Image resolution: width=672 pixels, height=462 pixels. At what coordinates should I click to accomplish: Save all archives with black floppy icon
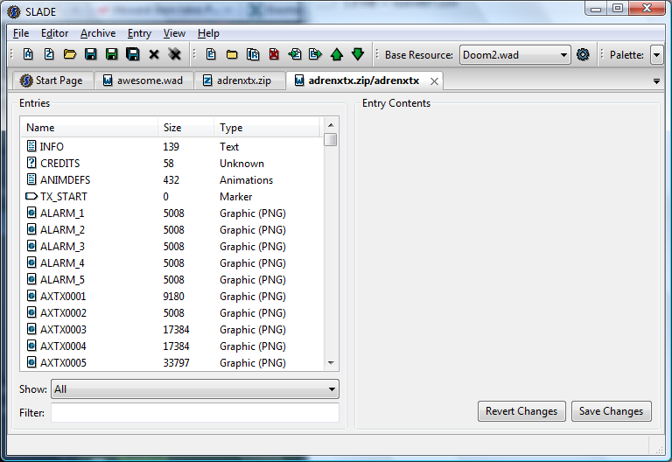tap(133, 54)
